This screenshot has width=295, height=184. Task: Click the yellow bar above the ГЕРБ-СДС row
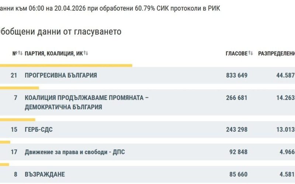point(17,120)
